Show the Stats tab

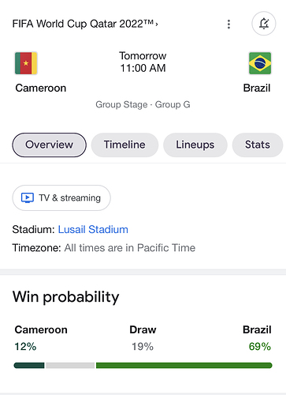point(258,145)
